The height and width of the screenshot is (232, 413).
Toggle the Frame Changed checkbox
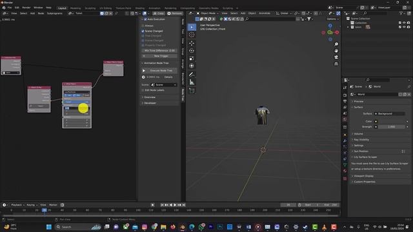143,41
